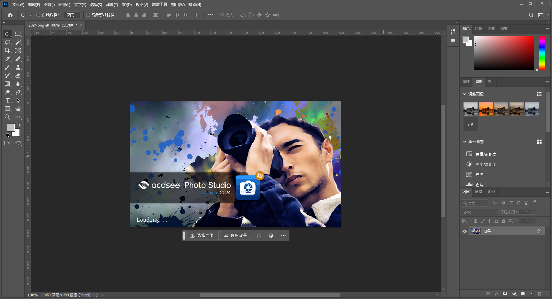Enable the 显示变换控件 checkbox

(88, 15)
